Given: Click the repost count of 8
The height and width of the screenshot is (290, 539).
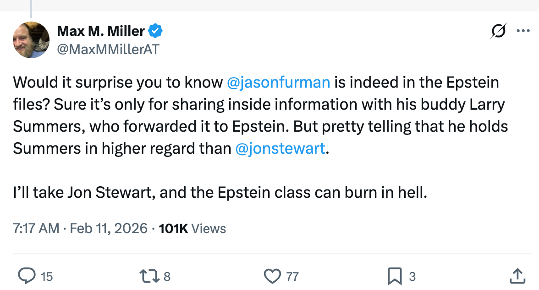Looking at the screenshot, I should coord(167,276).
